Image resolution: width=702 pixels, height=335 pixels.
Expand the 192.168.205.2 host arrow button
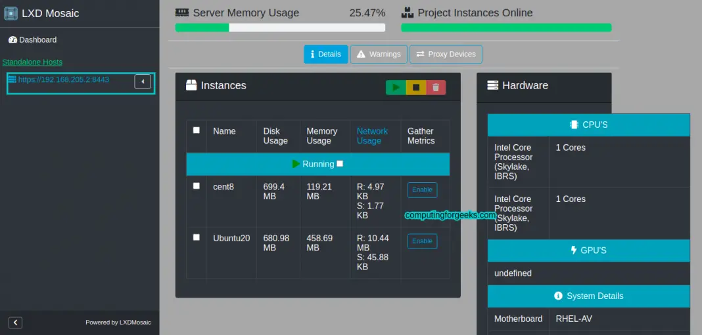143,81
